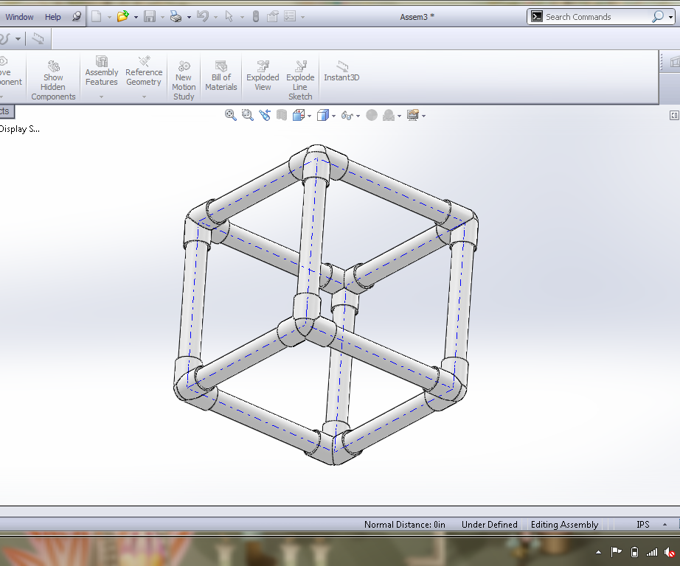Open the Window menu
680x566 pixels.
pyautogui.click(x=18, y=15)
